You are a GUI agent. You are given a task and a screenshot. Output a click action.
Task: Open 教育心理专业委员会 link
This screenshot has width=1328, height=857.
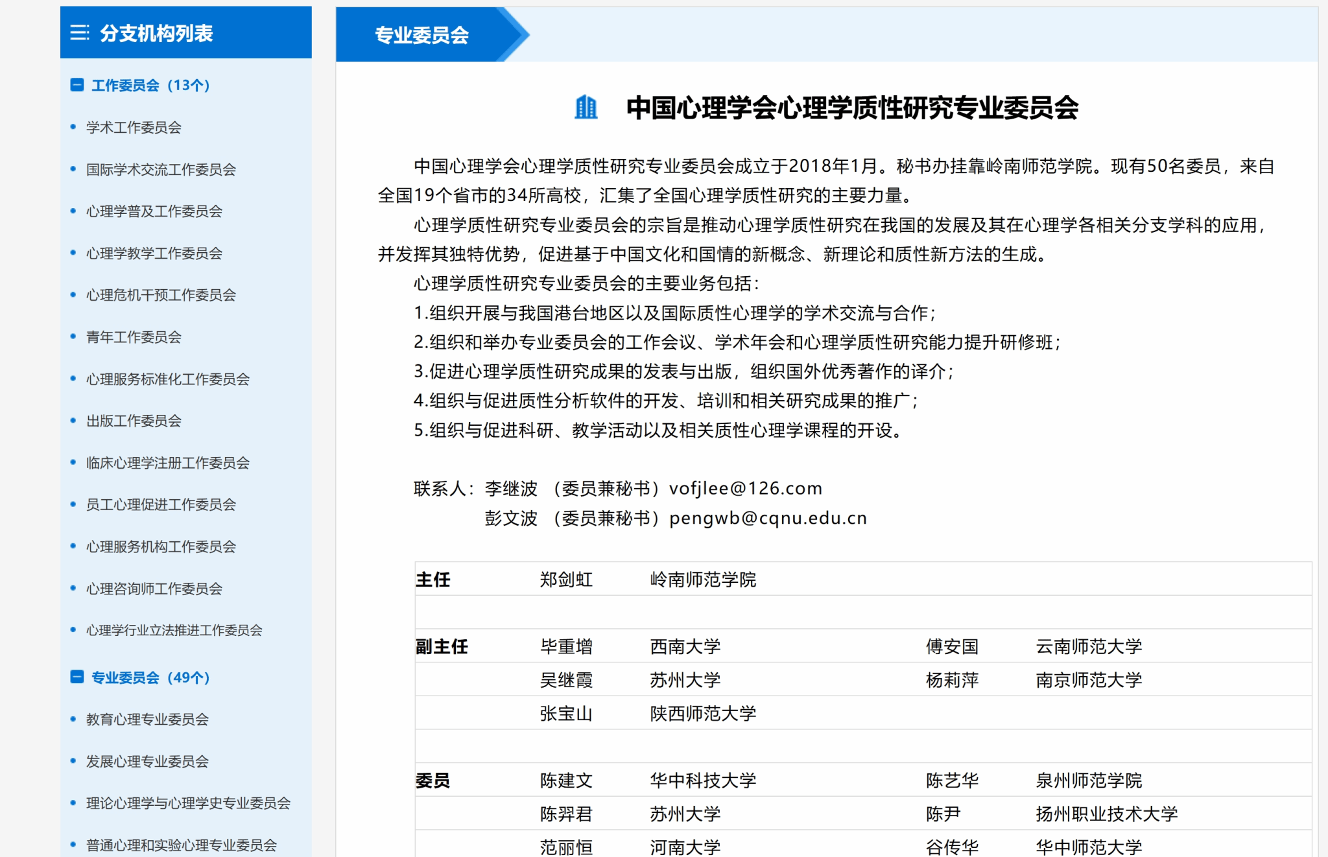[147, 719]
